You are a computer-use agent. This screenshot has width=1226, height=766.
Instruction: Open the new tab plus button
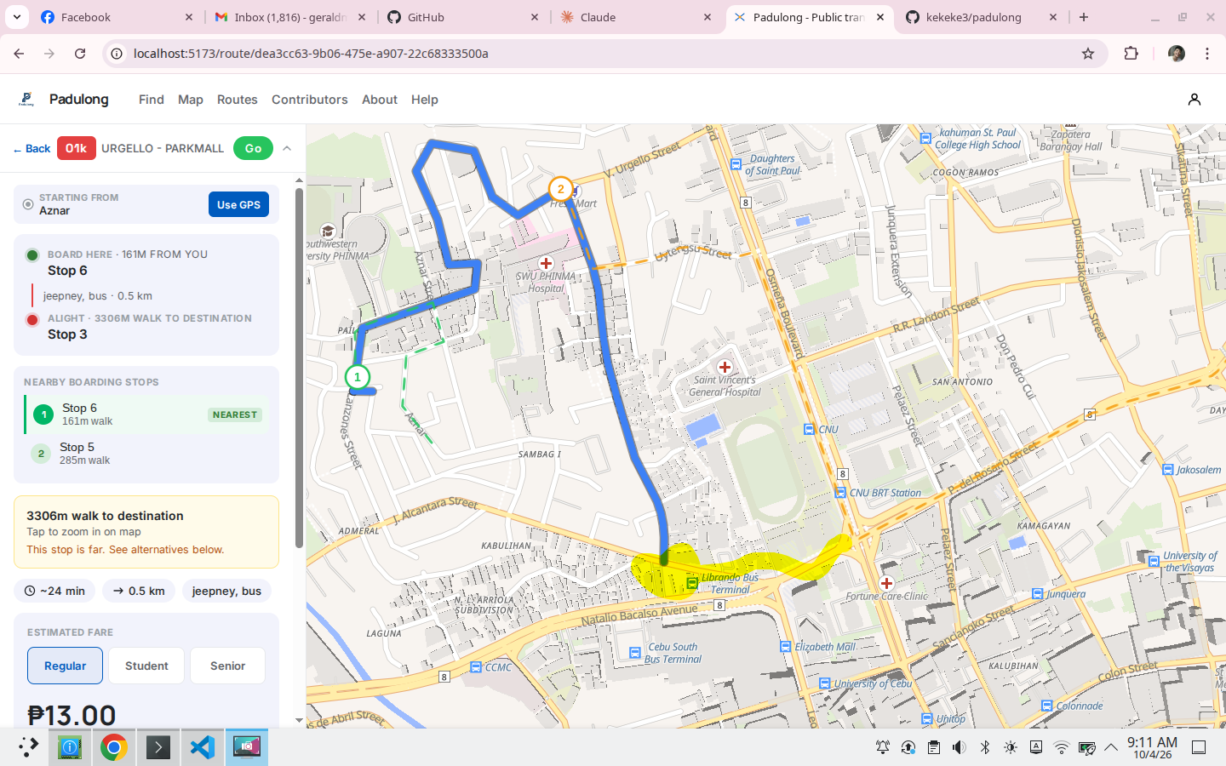point(1084,17)
